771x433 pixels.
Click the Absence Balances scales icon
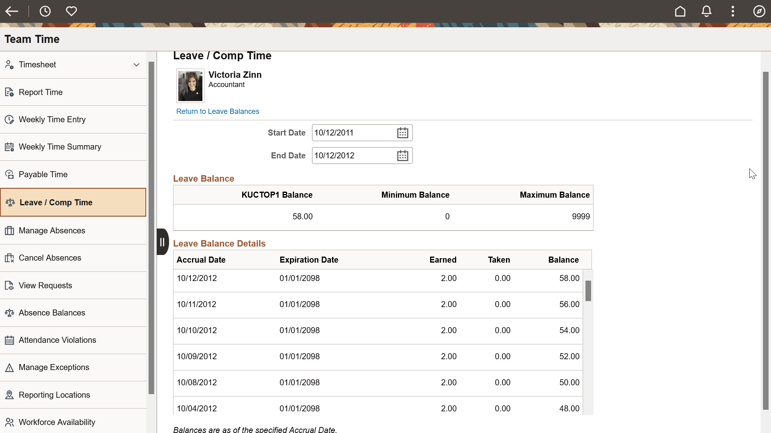[x=9, y=312]
